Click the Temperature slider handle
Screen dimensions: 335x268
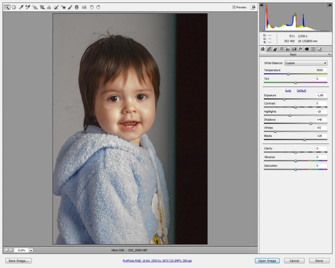pyautogui.click(x=289, y=74)
